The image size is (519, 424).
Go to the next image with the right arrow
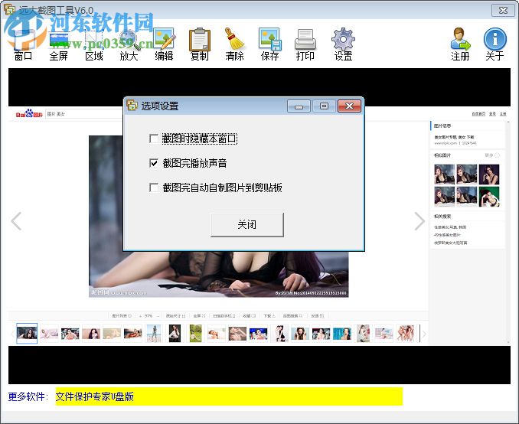click(x=419, y=221)
